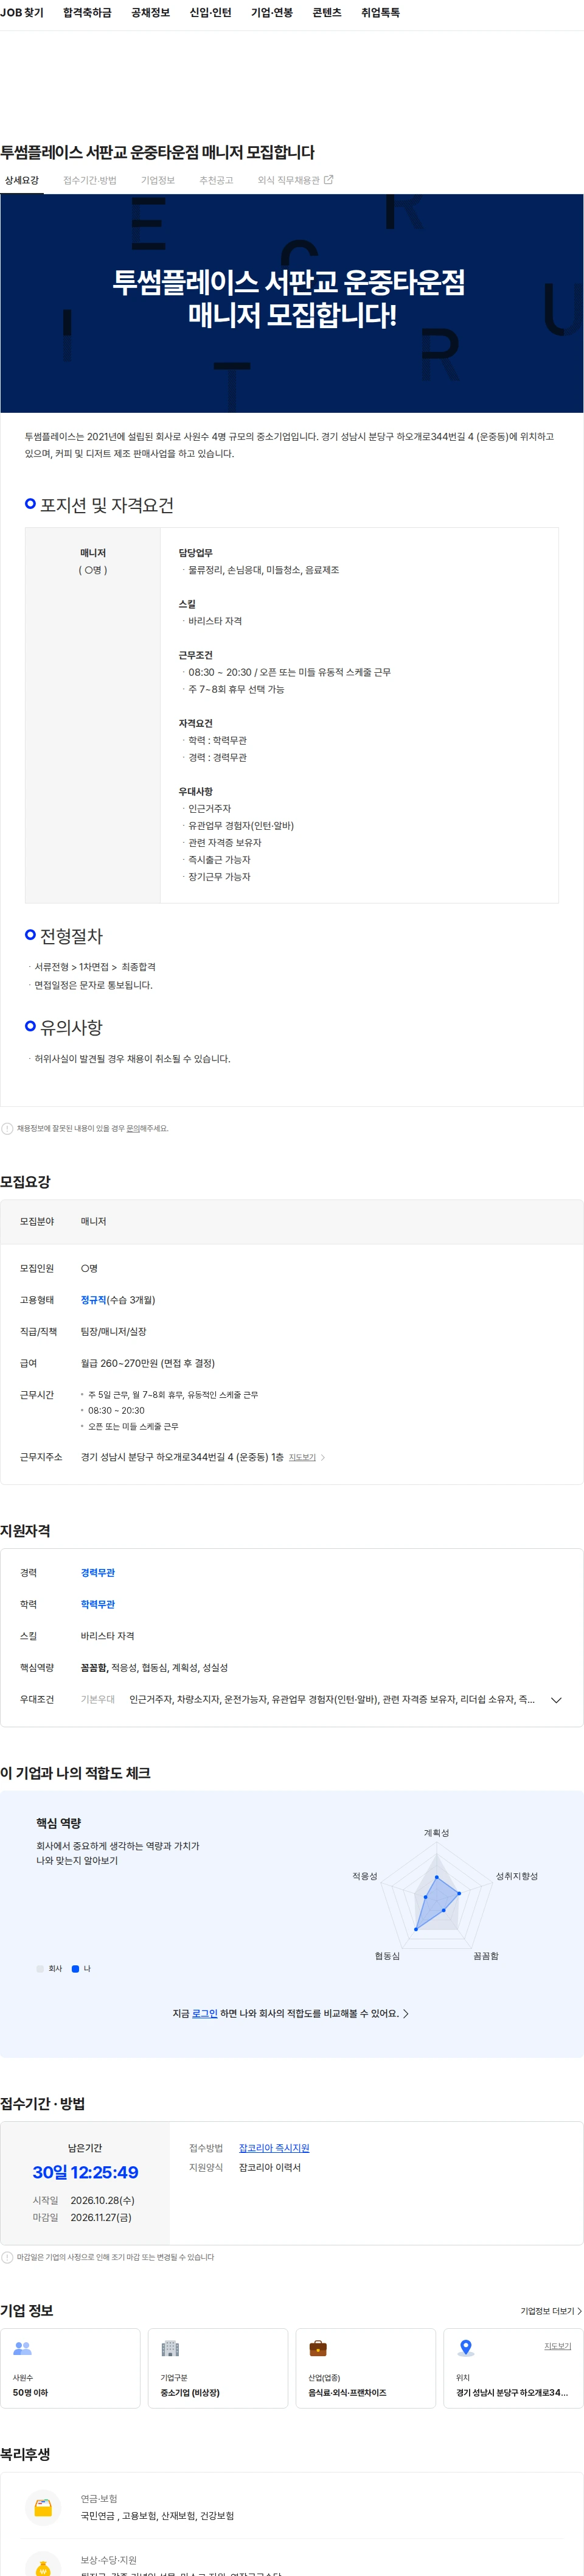Open the JOB 찾기 menu
Screen dimensions: 584x2576
pyautogui.click(x=22, y=13)
